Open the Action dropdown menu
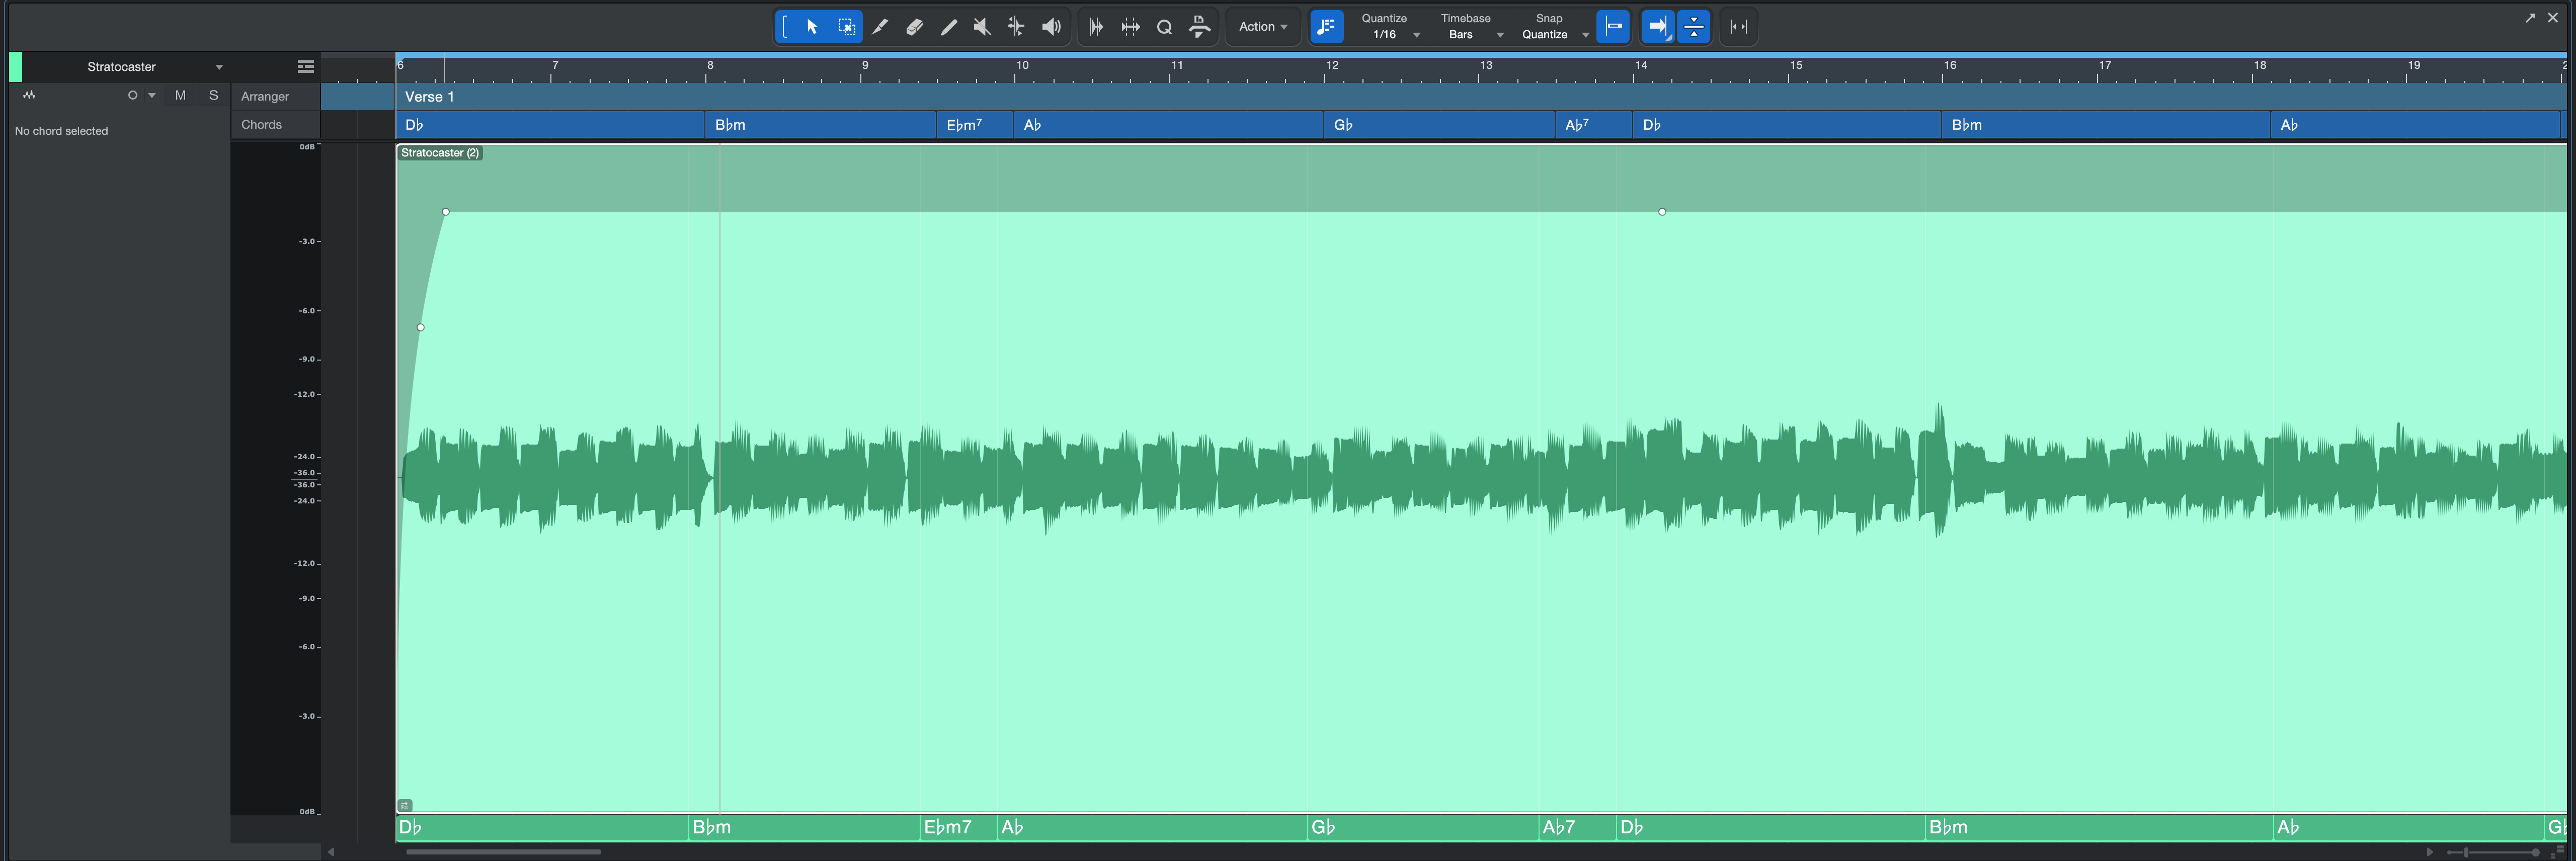This screenshot has width=2576, height=861. coord(1263,27)
